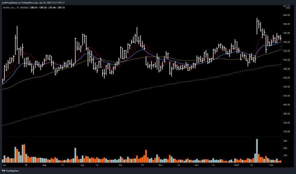This screenshot has width=296, height=174.
Task: Click the Sep date axis label
Action: tap(82, 166)
